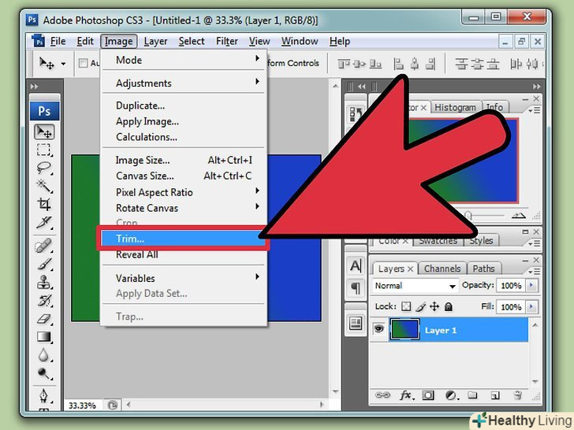Switch to the Paths tab
The width and height of the screenshot is (574, 430).
[x=483, y=269]
